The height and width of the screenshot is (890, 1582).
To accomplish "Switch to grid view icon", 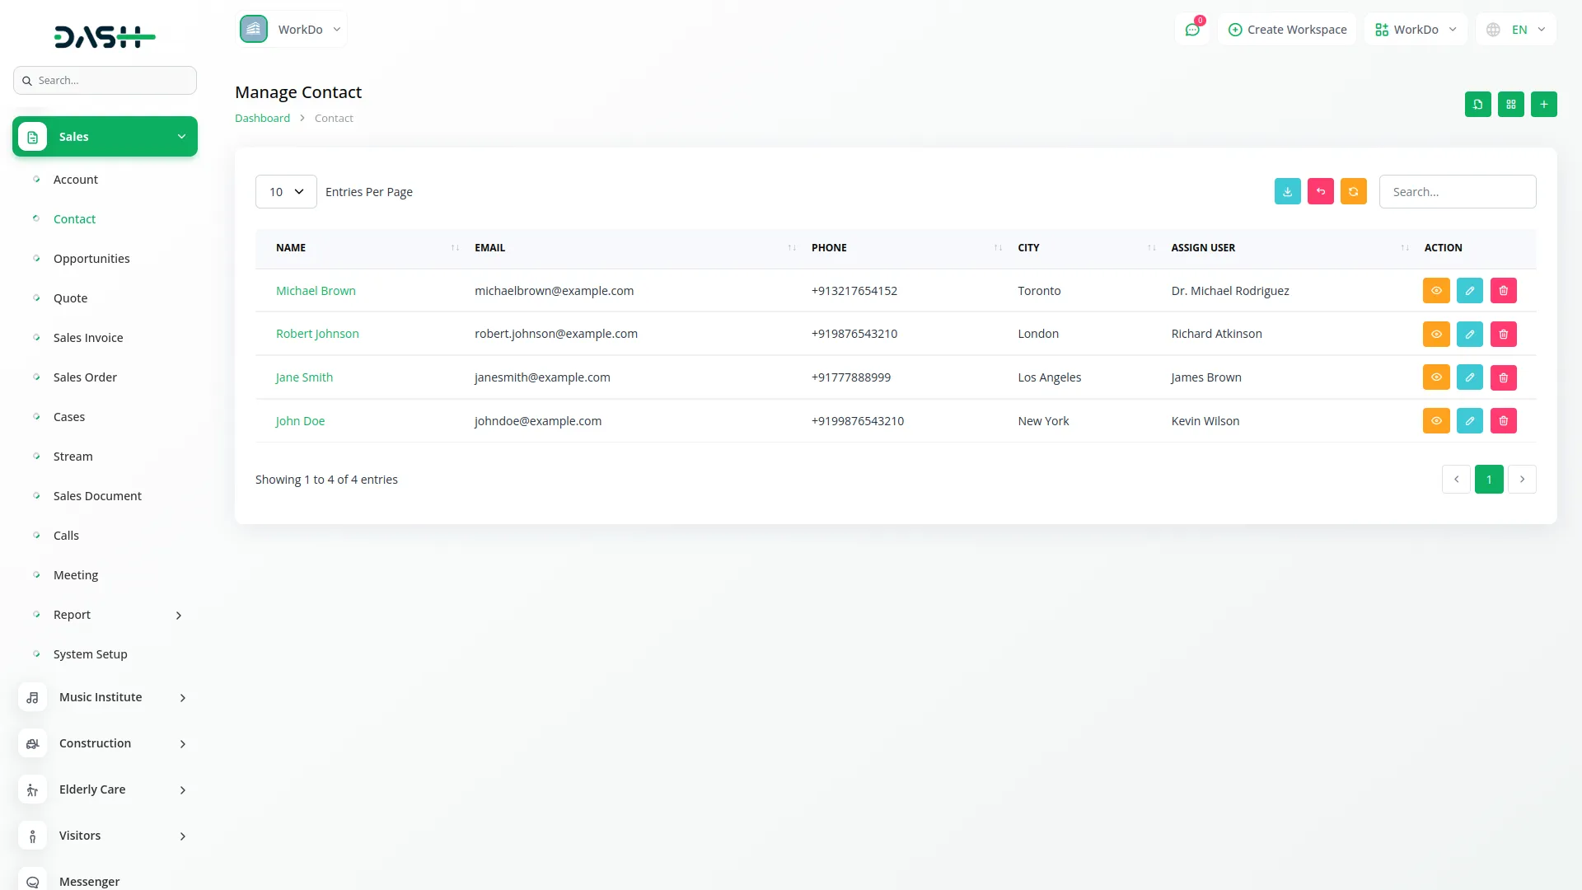I will click(x=1510, y=105).
